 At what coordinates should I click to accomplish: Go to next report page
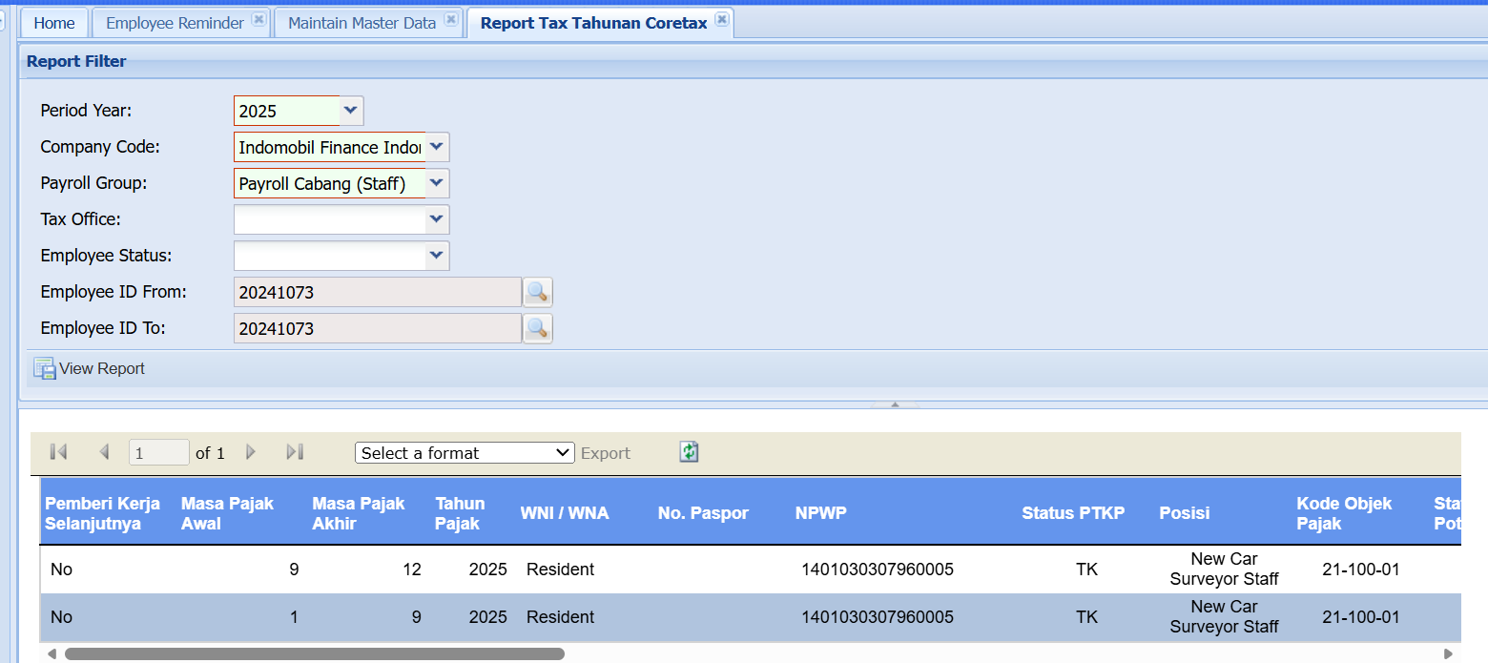pyautogui.click(x=252, y=452)
